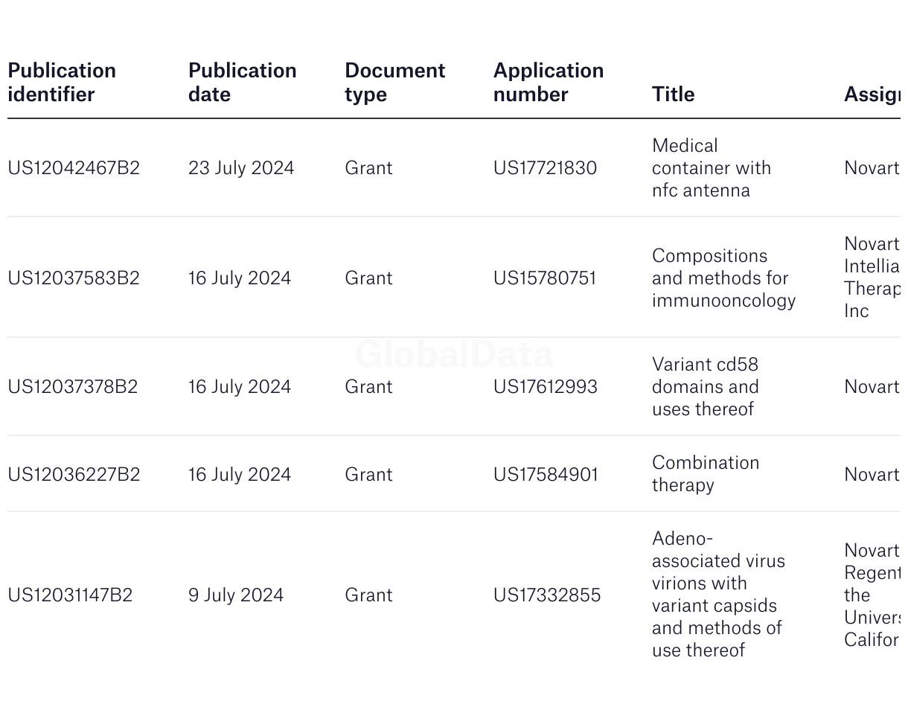
Task: Click application number US17332855
Action: click(546, 595)
